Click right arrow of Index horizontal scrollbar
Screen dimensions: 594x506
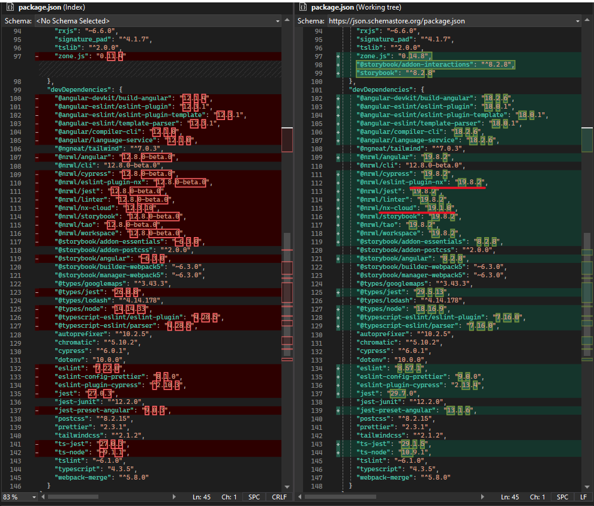click(174, 496)
